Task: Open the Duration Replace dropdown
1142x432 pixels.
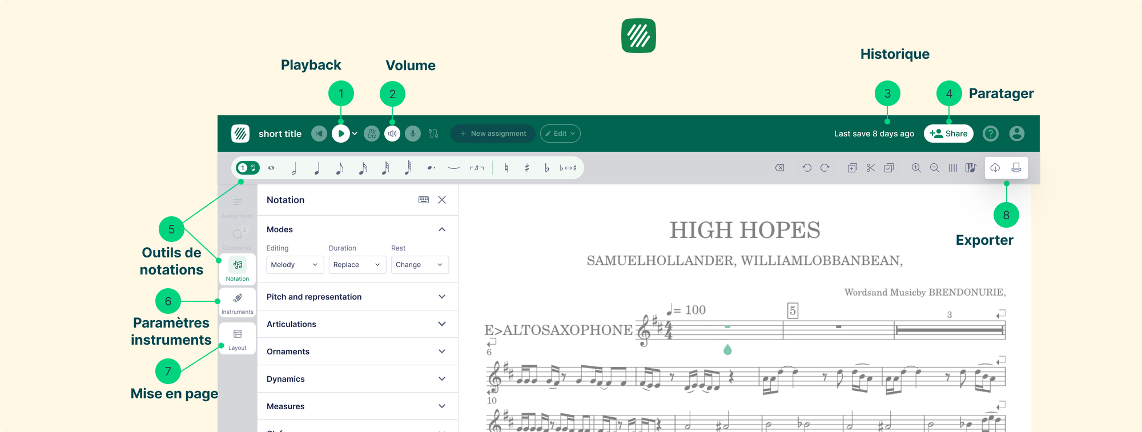Action: (357, 265)
